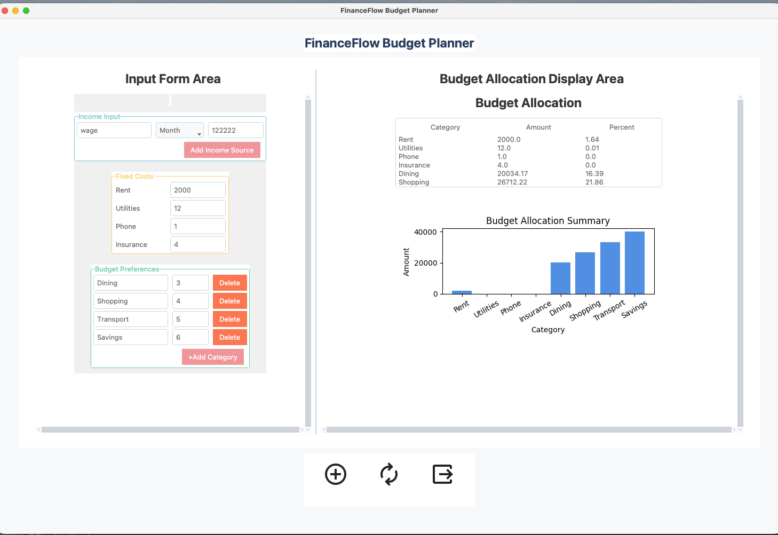
Task: Click the Dining category name field
Action: 131,283
